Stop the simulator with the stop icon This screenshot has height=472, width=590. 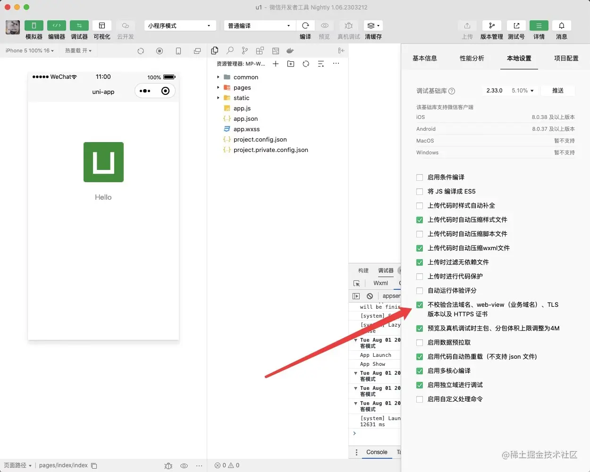[160, 51]
